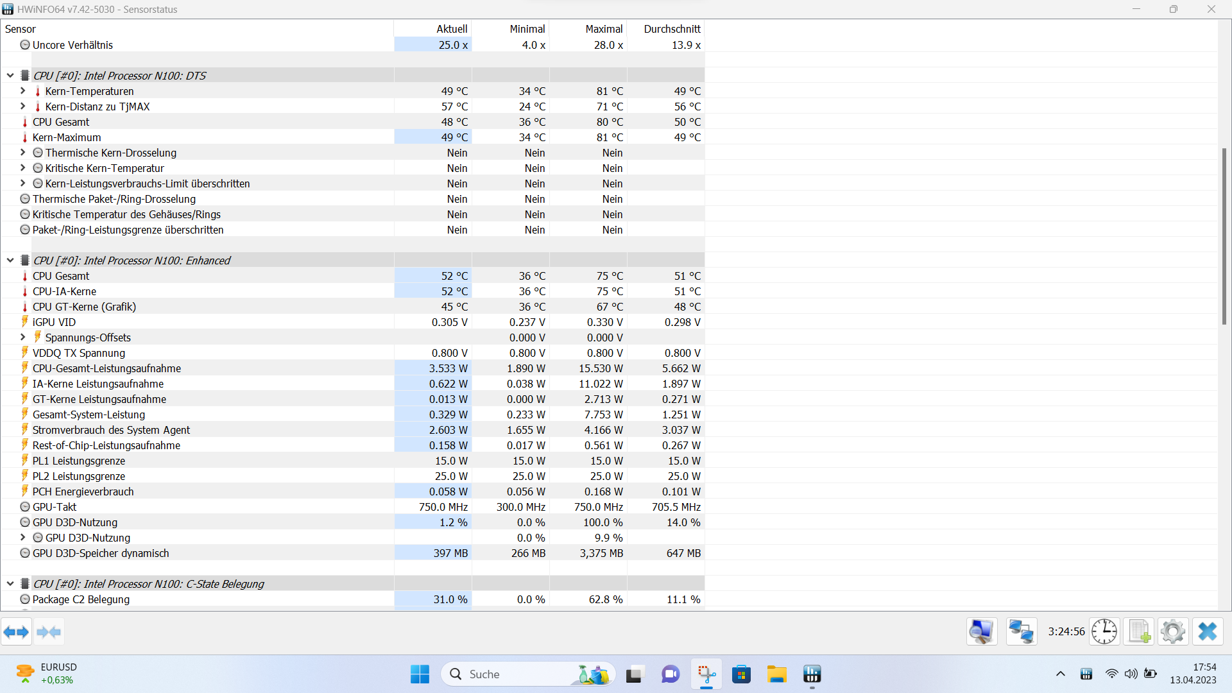
Task: Select the CPU-IA-Kerne row
Action: click(353, 291)
